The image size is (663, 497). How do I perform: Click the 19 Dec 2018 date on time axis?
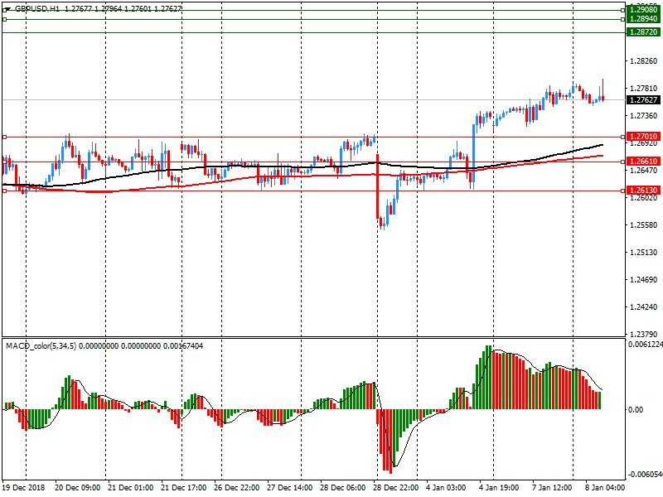(22, 488)
